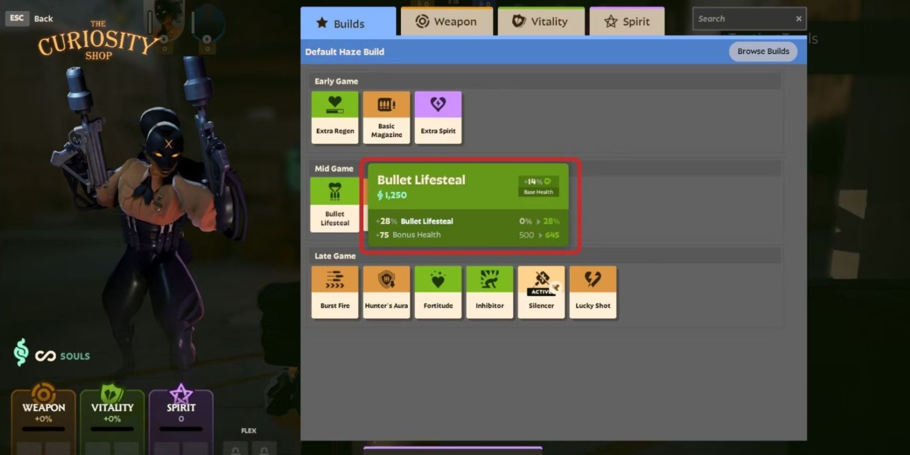Toggle the Silencer active ability
This screenshot has height=455, width=910.
540,289
